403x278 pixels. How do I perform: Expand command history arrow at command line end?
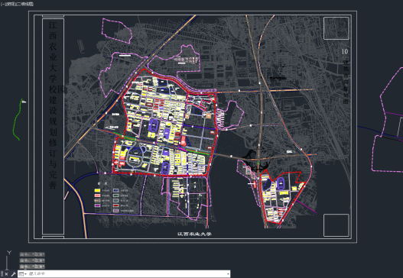[228, 274]
